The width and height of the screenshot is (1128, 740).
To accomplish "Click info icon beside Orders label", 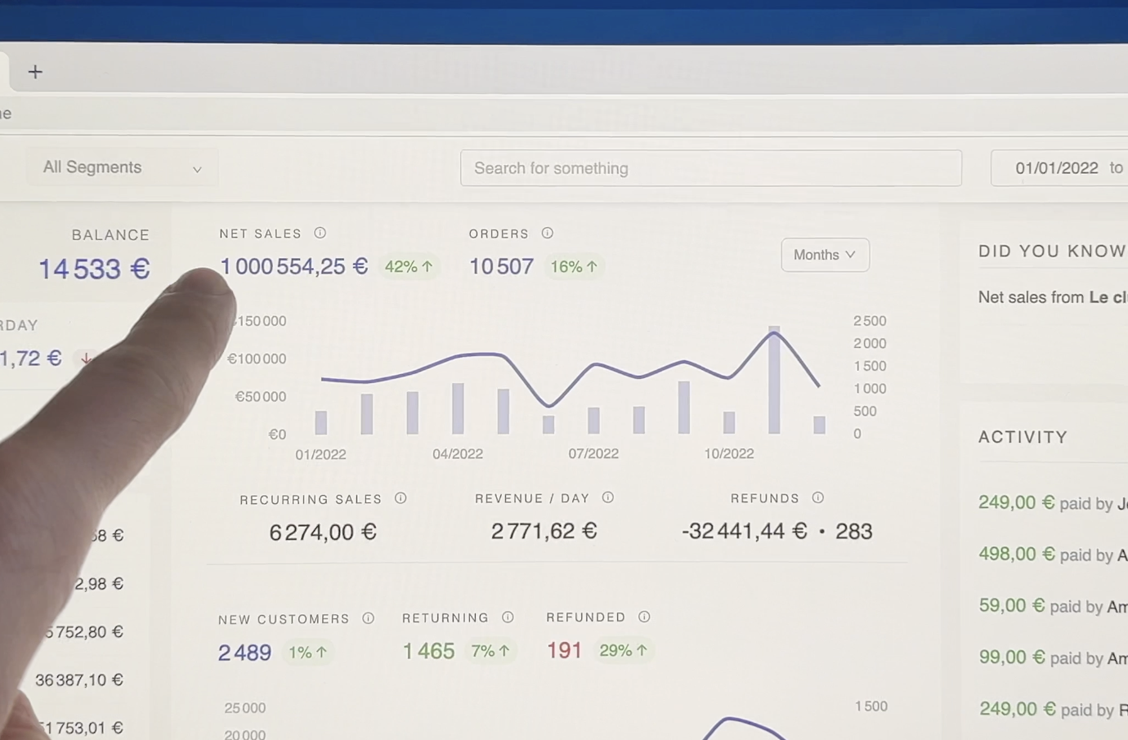I will coord(548,233).
